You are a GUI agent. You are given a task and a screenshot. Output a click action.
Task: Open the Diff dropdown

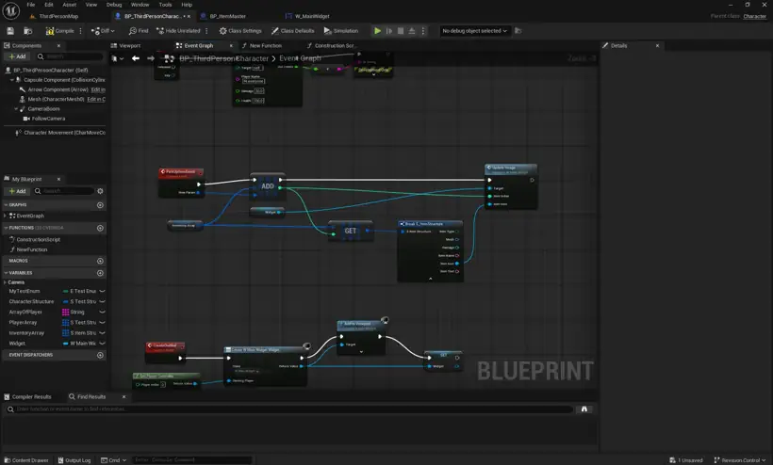point(103,31)
